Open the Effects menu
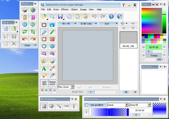 (65, 10)
